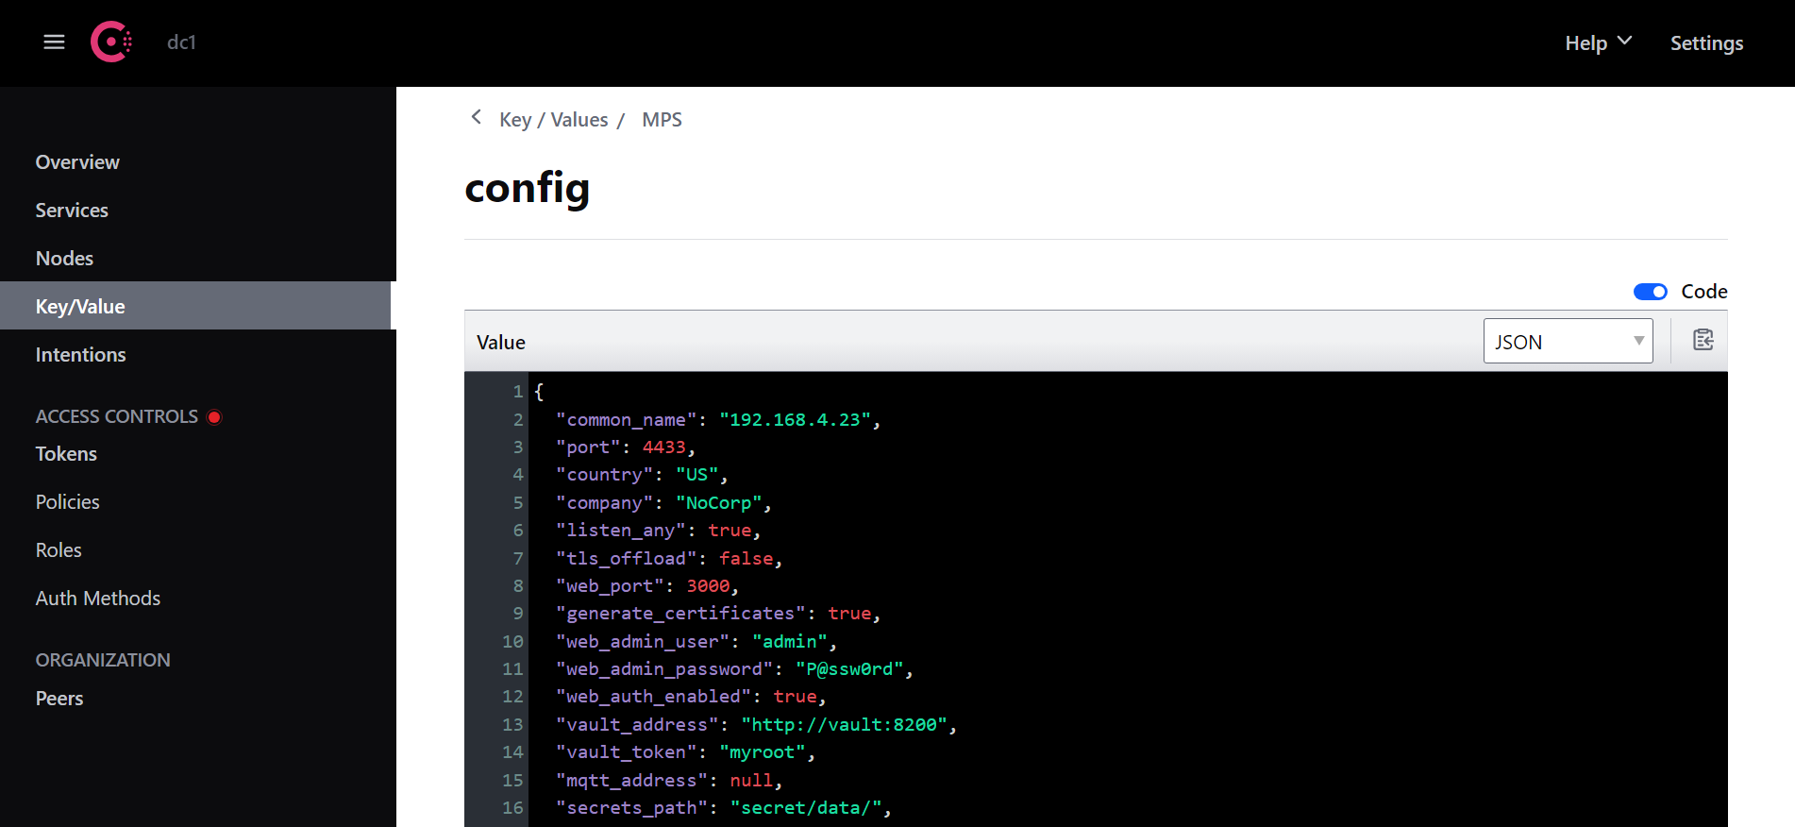Open the dc1 datacenter selector
Viewport: 1795px width, 827px height.
pos(181,42)
